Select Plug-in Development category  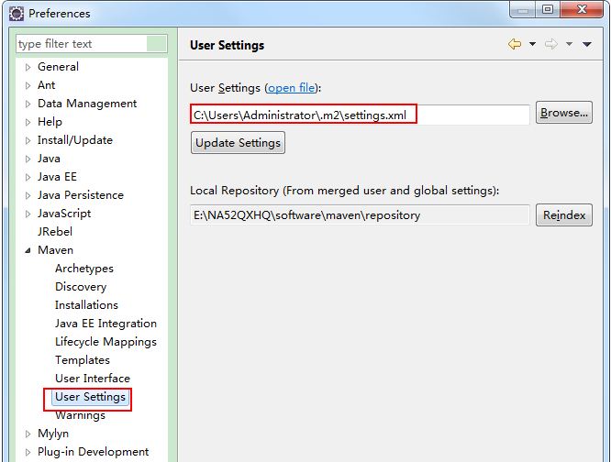tap(94, 452)
